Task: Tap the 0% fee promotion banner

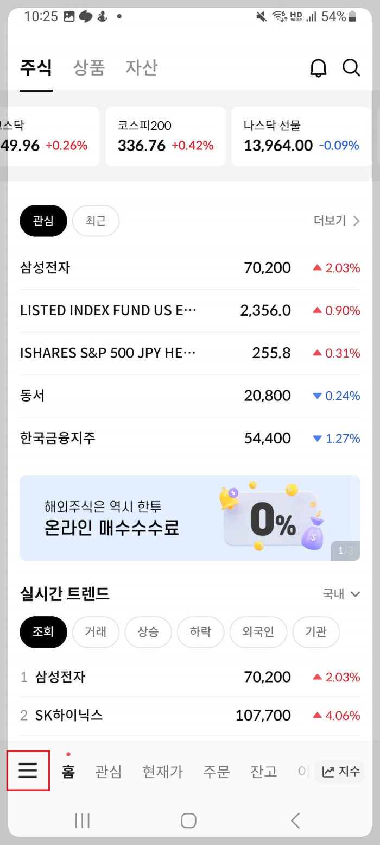Action: (190, 517)
